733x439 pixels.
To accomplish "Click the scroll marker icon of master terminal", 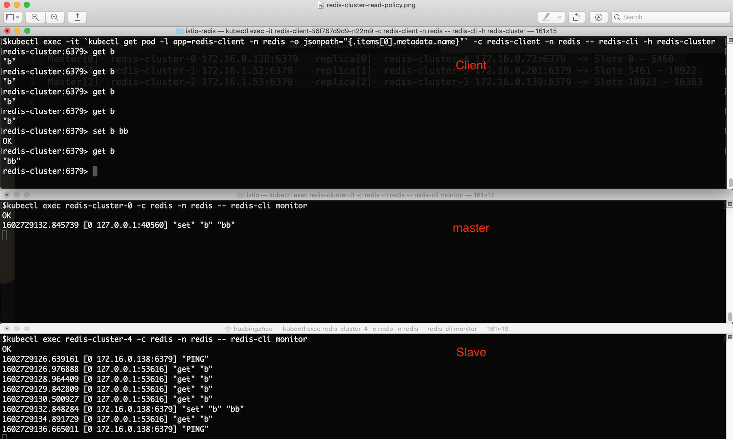I will (730, 204).
